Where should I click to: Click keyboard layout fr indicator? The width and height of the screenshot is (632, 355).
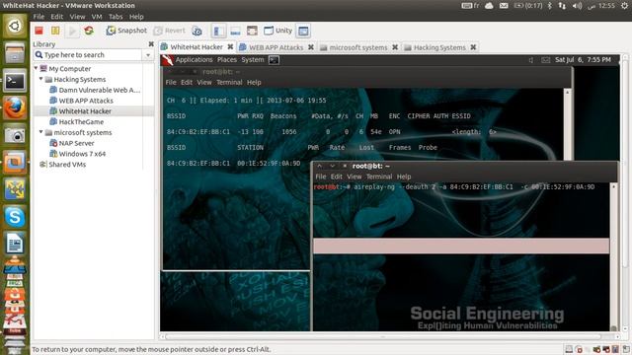pyautogui.click(x=470, y=6)
